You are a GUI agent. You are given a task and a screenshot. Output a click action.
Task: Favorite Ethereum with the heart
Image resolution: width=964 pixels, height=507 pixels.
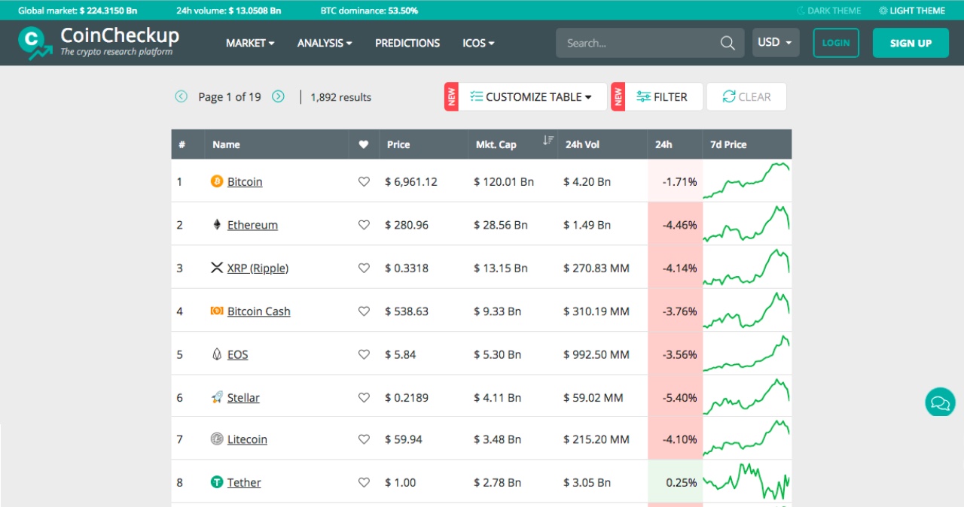[364, 224]
